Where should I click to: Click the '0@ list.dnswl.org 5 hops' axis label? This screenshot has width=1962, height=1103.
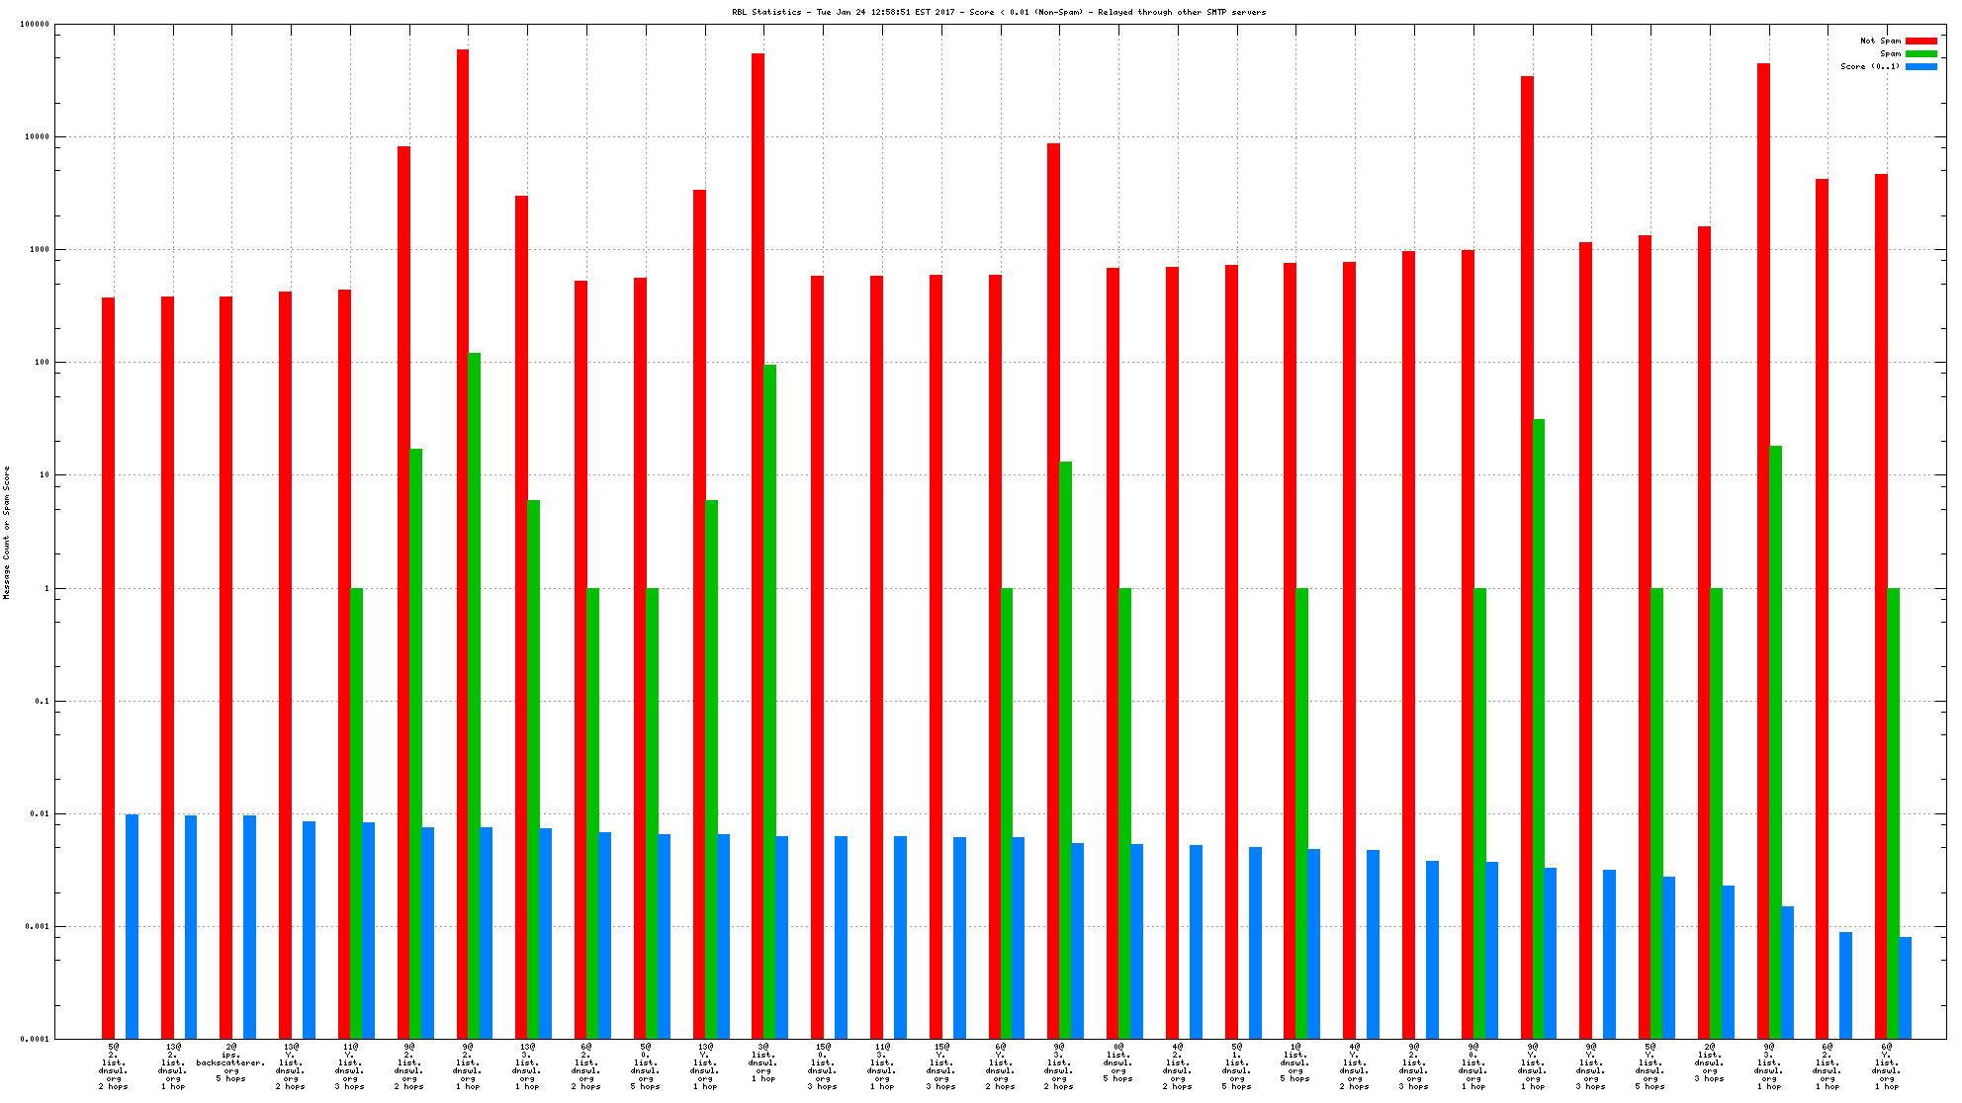[1117, 1062]
